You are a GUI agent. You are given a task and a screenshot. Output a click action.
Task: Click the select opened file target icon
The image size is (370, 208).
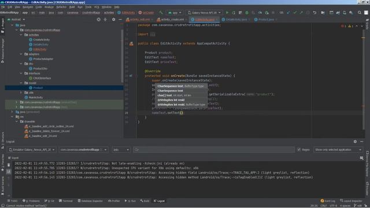[99, 20]
